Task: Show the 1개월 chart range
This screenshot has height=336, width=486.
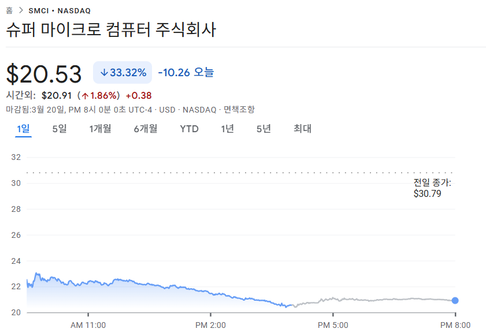Action: coord(100,129)
